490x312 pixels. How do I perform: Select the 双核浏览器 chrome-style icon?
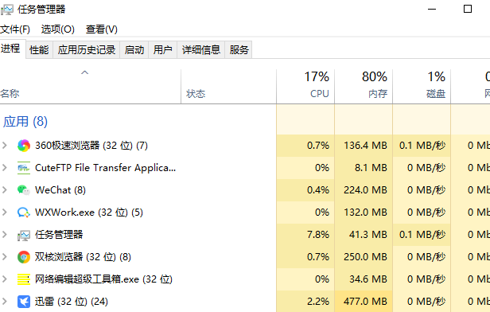coord(24,257)
